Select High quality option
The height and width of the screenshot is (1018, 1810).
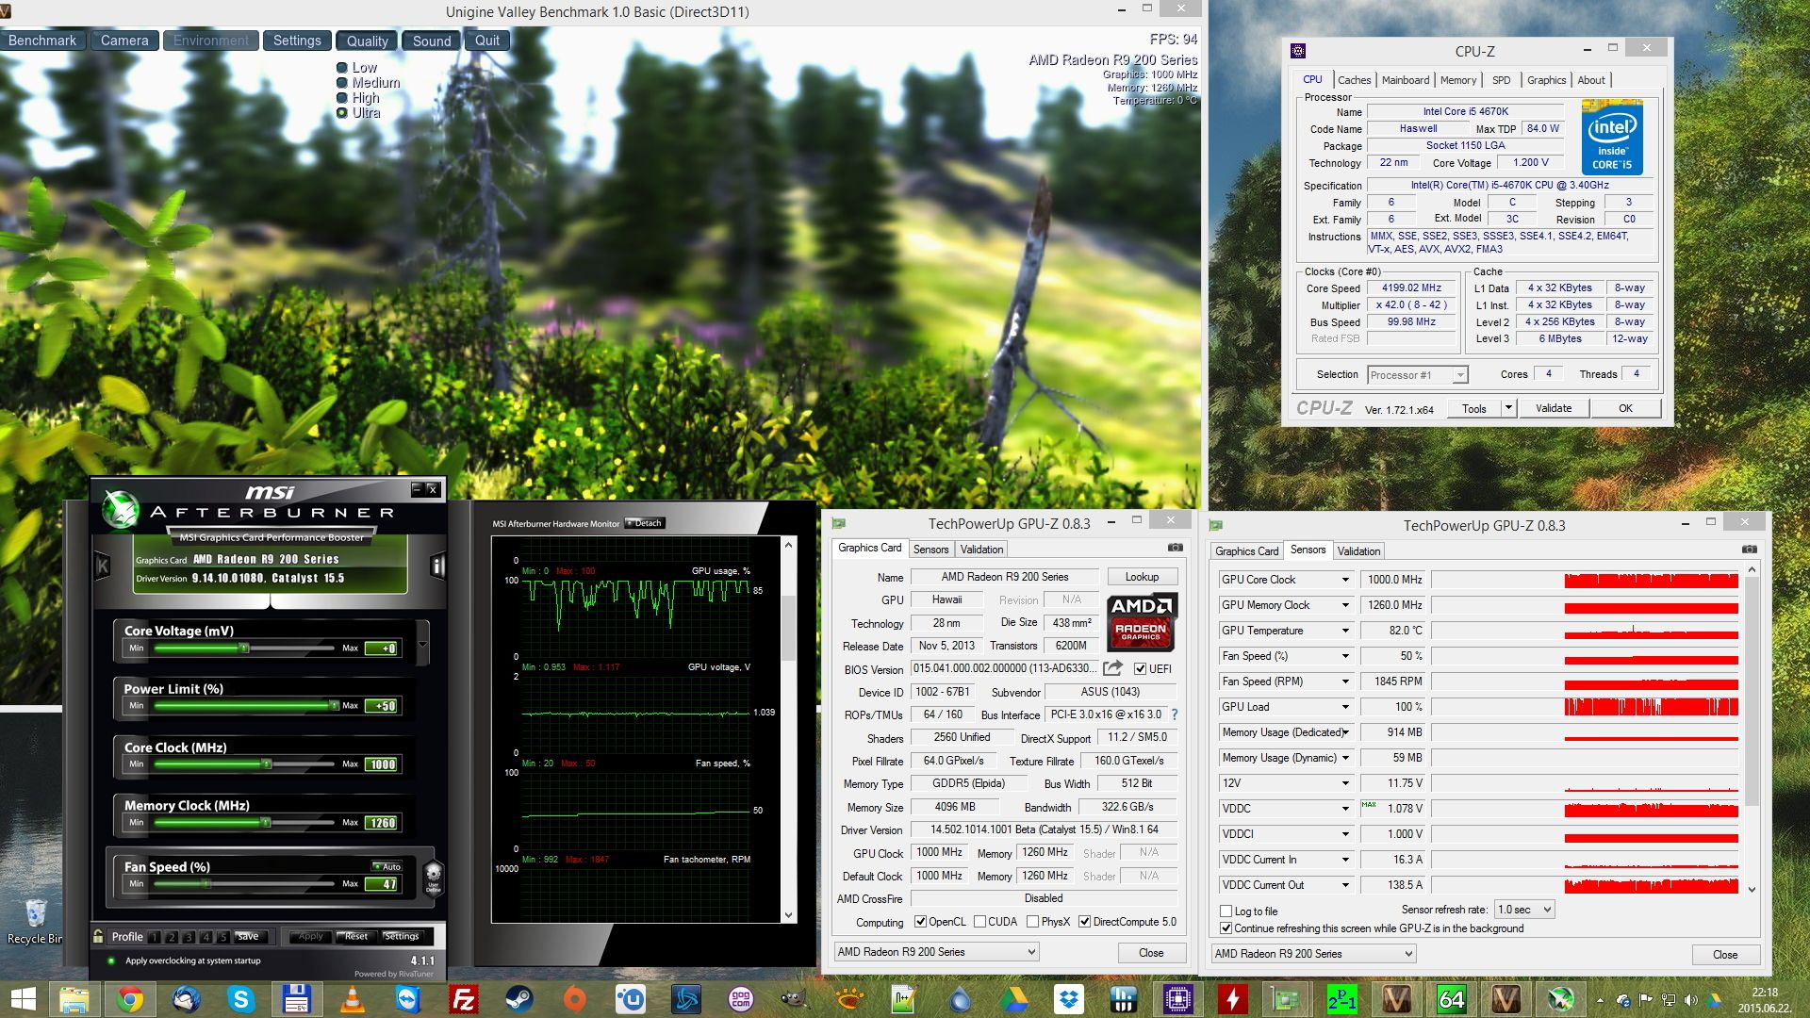(x=357, y=98)
